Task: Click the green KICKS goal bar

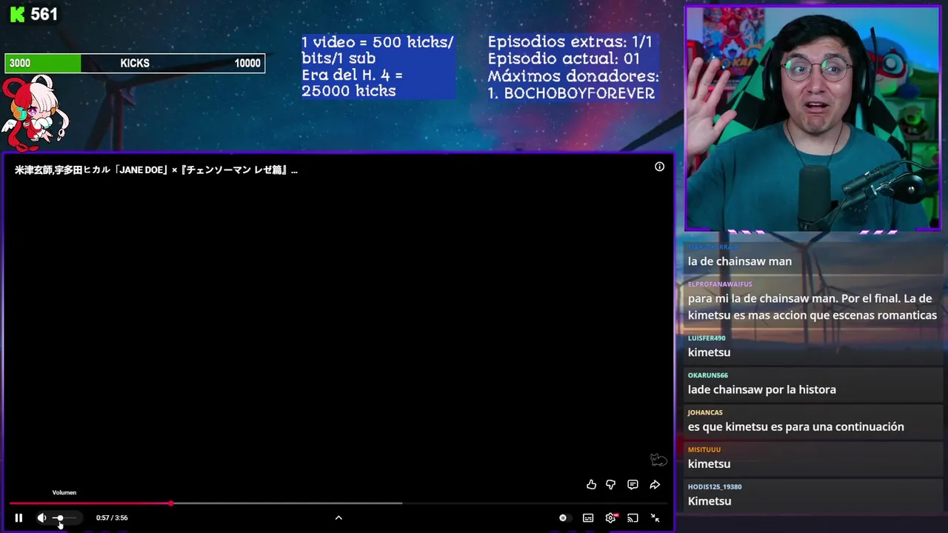Action: pyautogui.click(x=135, y=63)
